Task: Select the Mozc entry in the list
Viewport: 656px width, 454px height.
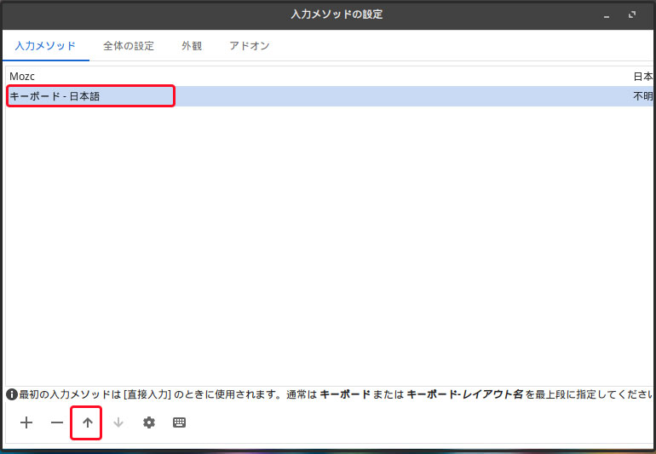Action: pyautogui.click(x=22, y=76)
